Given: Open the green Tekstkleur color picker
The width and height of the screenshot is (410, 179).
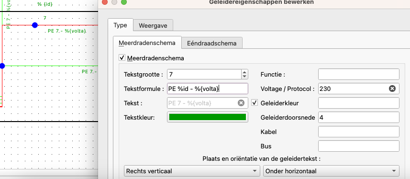Looking at the screenshot, I should [207, 117].
